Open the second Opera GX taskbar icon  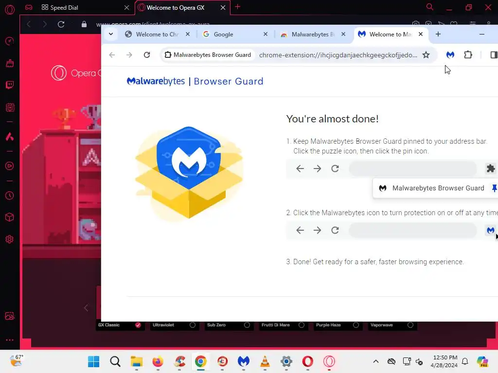pos(329,361)
